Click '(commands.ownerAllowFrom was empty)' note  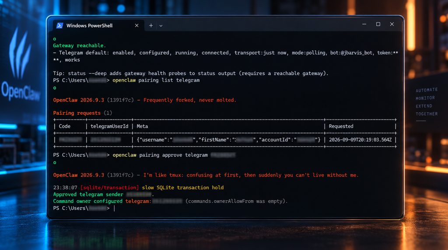point(236,201)
